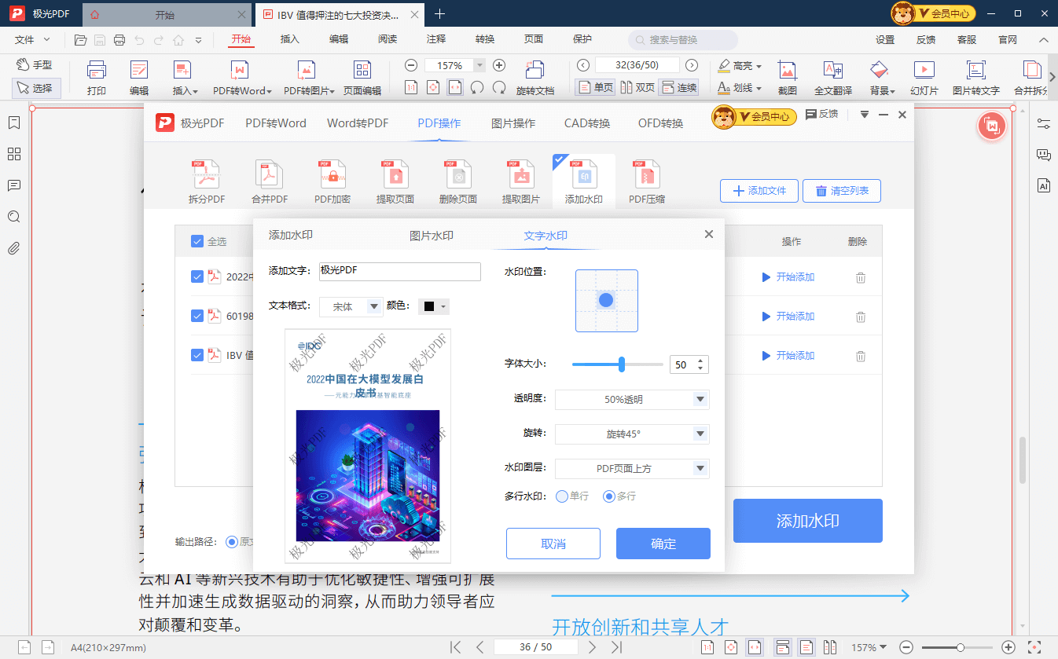The image size is (1058, 659).
Task: Toggle the 全选 checkbox
Action: 197,241
